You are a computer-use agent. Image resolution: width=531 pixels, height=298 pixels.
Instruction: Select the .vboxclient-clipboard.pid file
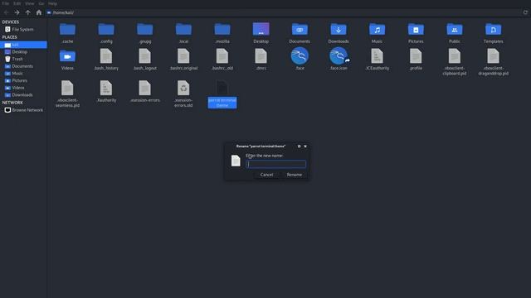[x=455, y=56]
